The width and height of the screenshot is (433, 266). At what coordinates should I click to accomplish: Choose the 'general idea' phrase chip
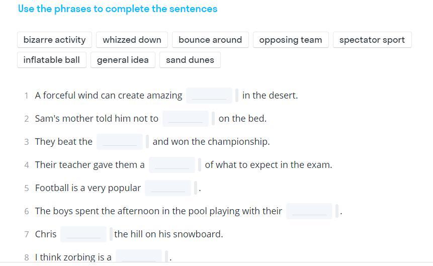(123, 60)
